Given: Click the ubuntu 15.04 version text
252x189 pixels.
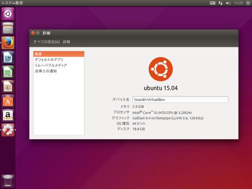Looking at the screenshot, I should point(161,88).
